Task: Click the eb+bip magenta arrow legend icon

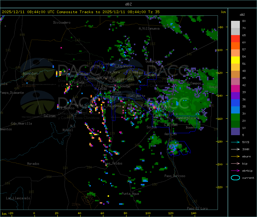Action: click(x=235, y=171)
